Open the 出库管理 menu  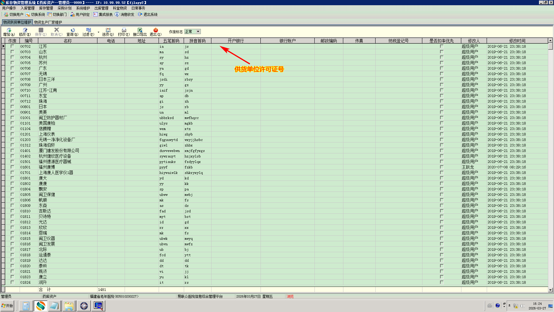tap(101, 8)
